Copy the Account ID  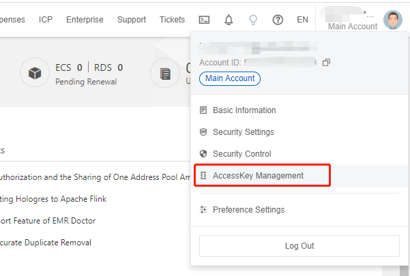pos(326,63)
